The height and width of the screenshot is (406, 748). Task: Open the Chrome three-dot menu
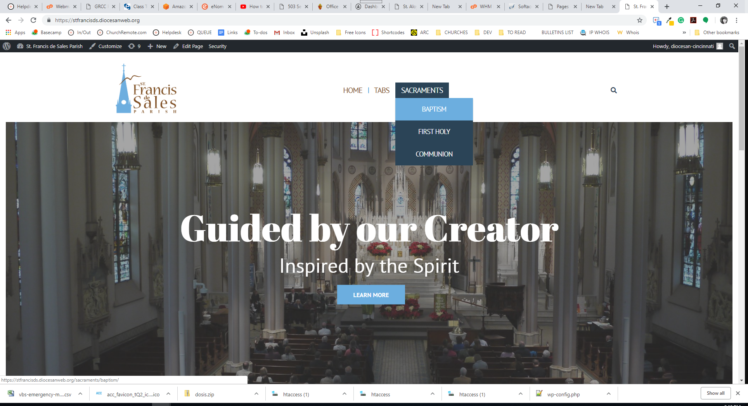[x=736, y=20]
